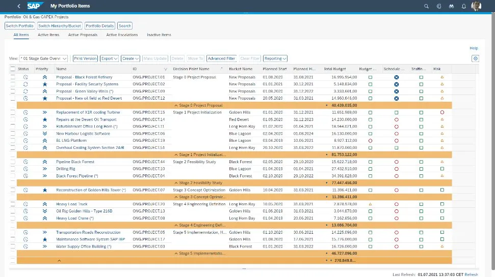The image size is (495, 277).
Task: Click the user profile avatar
Action: (476, 6)
